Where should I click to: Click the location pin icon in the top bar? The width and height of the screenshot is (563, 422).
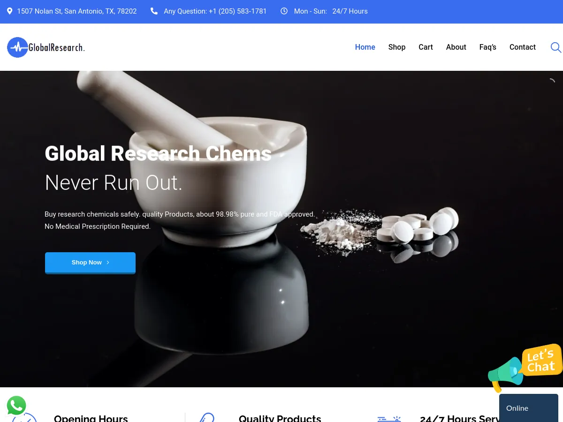click(x=10, y=11)
